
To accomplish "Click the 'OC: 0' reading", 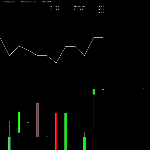I will click(x=101, y=6).
